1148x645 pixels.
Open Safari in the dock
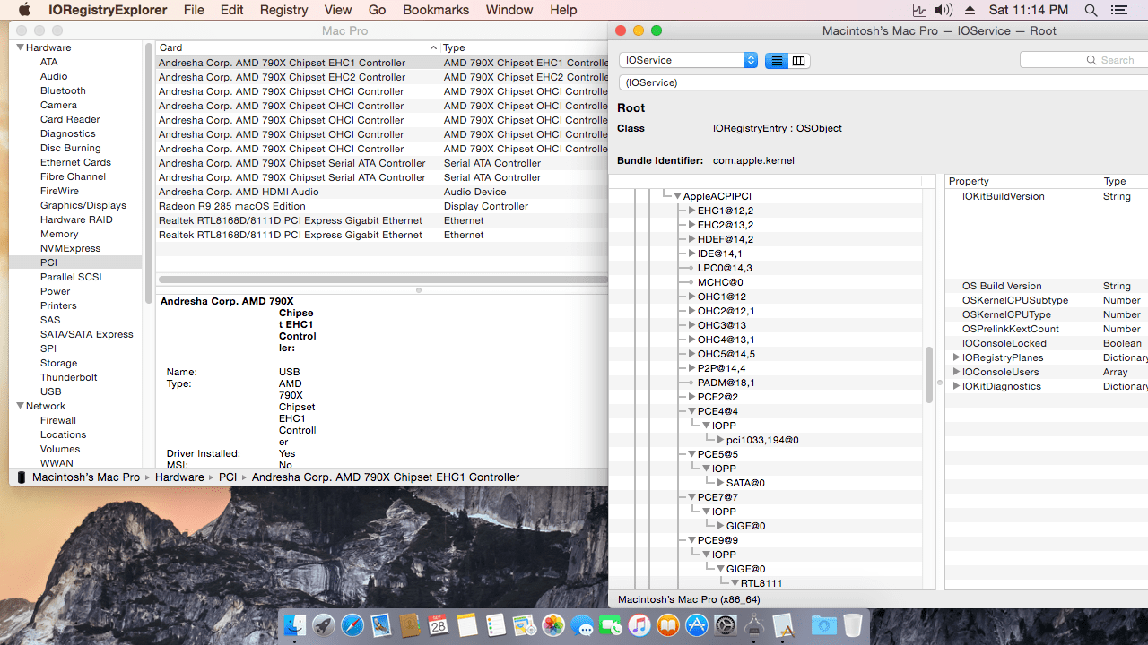[352, 625]
